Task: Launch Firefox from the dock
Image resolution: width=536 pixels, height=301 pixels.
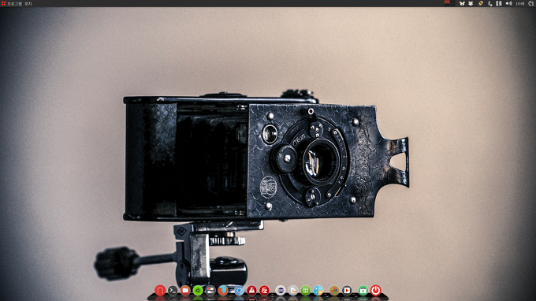Action: [x=223, y=291]
